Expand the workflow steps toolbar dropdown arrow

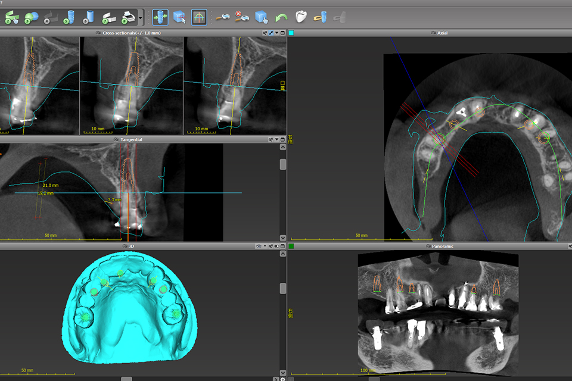(141, 17)
